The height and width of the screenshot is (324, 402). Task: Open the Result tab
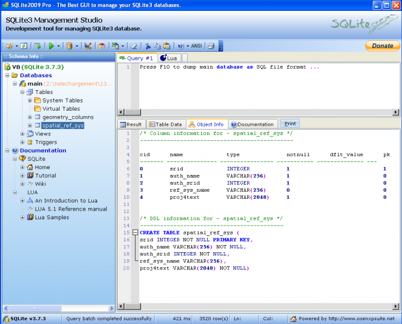tap(131, 124)
